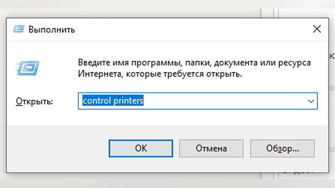Click the empty space inside the Открыть field
This screenshot has width=335, height=188.
pos(223,101)
